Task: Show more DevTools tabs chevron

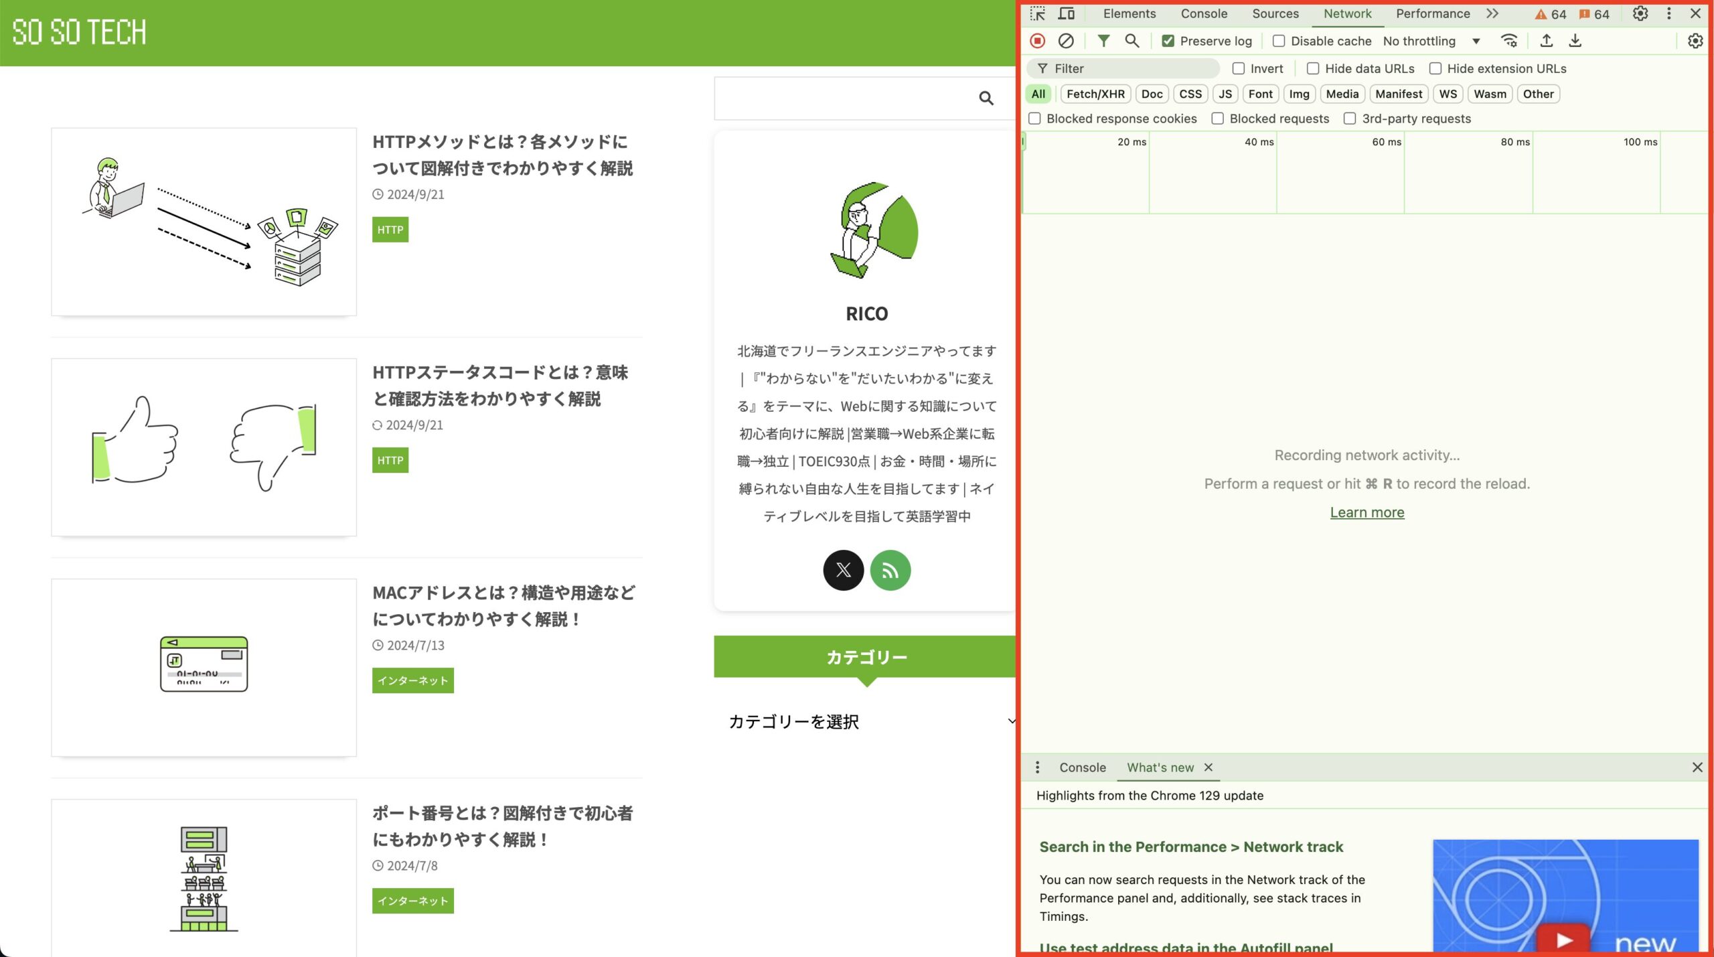Action: (1492, 13)
